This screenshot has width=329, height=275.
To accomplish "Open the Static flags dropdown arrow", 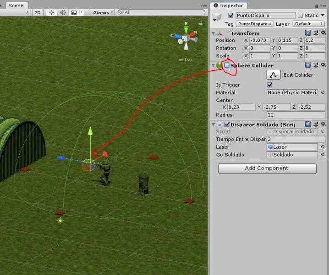I will click(323, 15).
